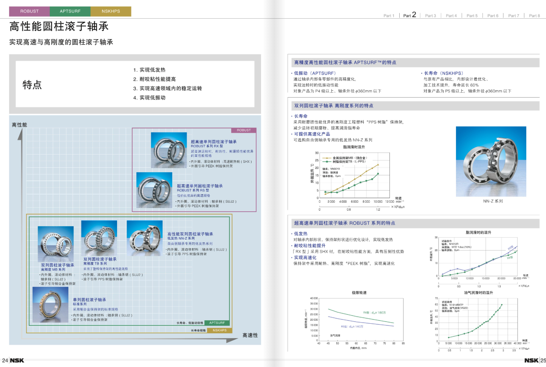Click page number 24
Viewport: 546px width, 367px height.
point(5,361)
